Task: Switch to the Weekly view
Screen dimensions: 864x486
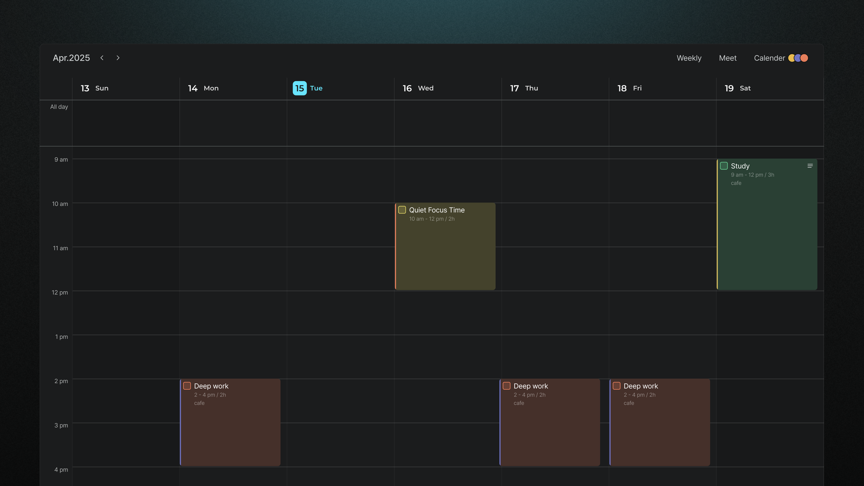Action: coord(689,58)
